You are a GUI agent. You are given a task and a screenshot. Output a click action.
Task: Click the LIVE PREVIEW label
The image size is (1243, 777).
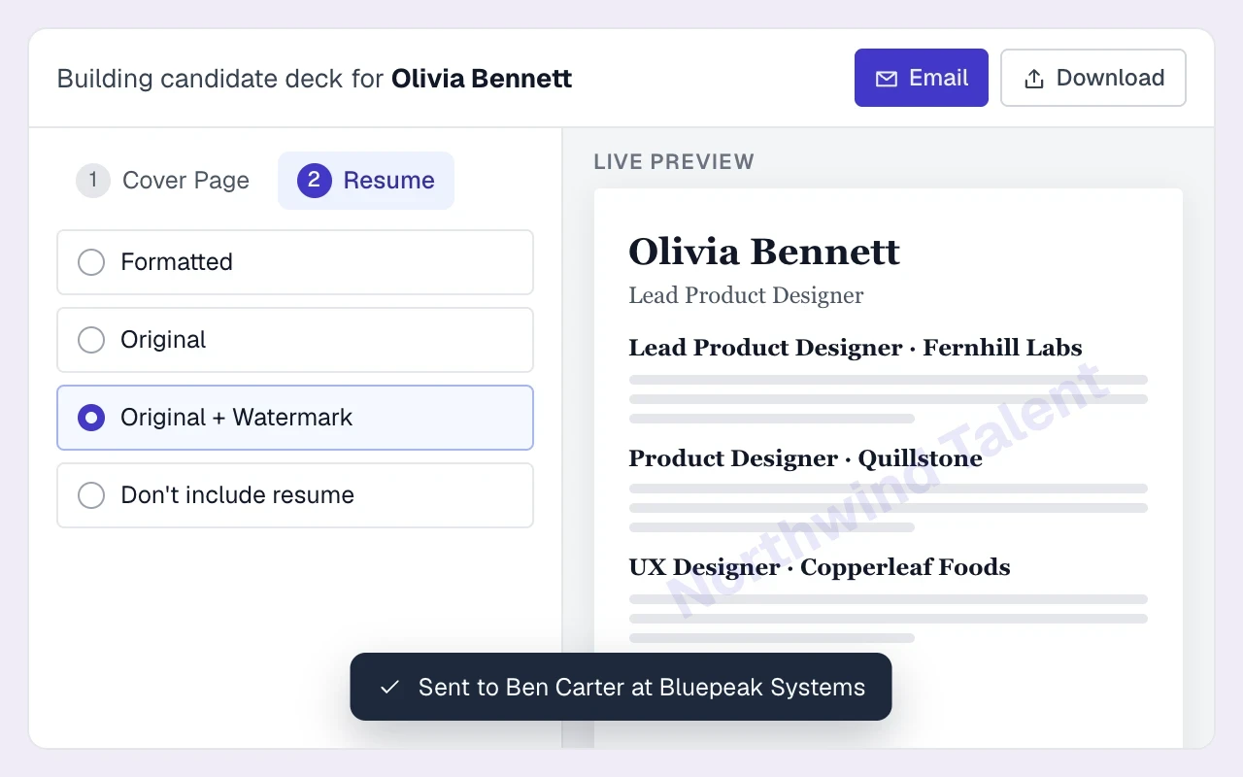point(674,161)
